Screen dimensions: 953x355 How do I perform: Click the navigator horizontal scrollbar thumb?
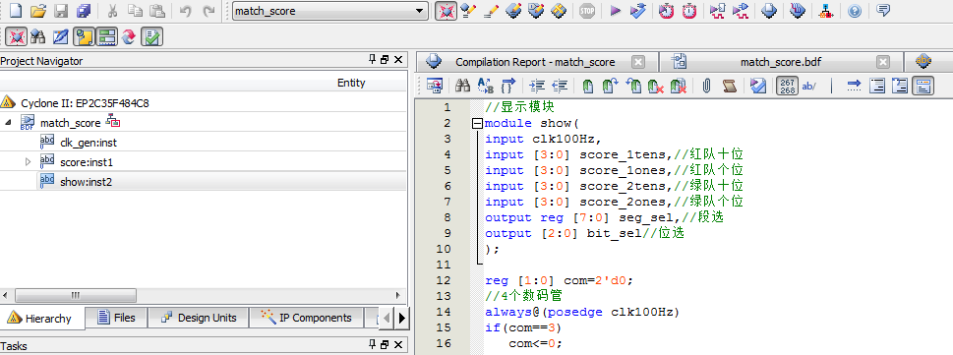[x=76, y=295]
